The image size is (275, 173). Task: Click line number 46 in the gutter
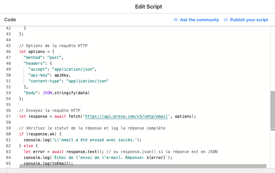(9, 52)
